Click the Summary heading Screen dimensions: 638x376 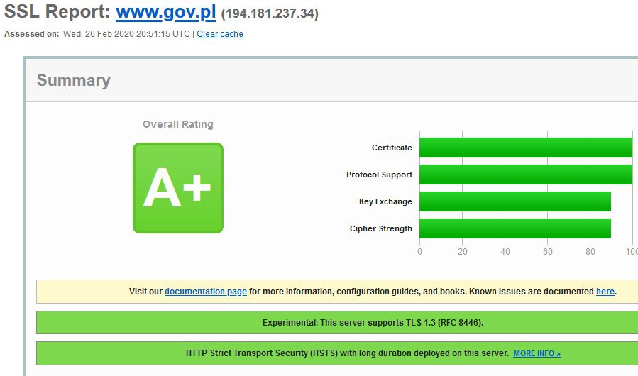tap(74, 80)
